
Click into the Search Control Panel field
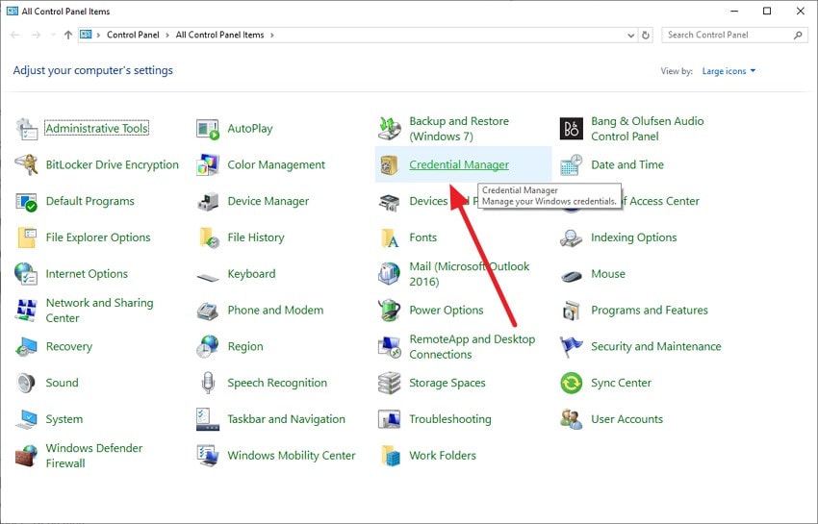coord(734,35)
